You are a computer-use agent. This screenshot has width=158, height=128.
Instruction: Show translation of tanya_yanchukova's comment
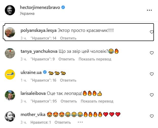click(x=95, y=59)
